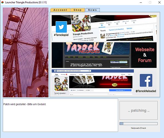Screen dimensions: 164x138
Task: Click the Facebook page profile picture
Action: 61,84
